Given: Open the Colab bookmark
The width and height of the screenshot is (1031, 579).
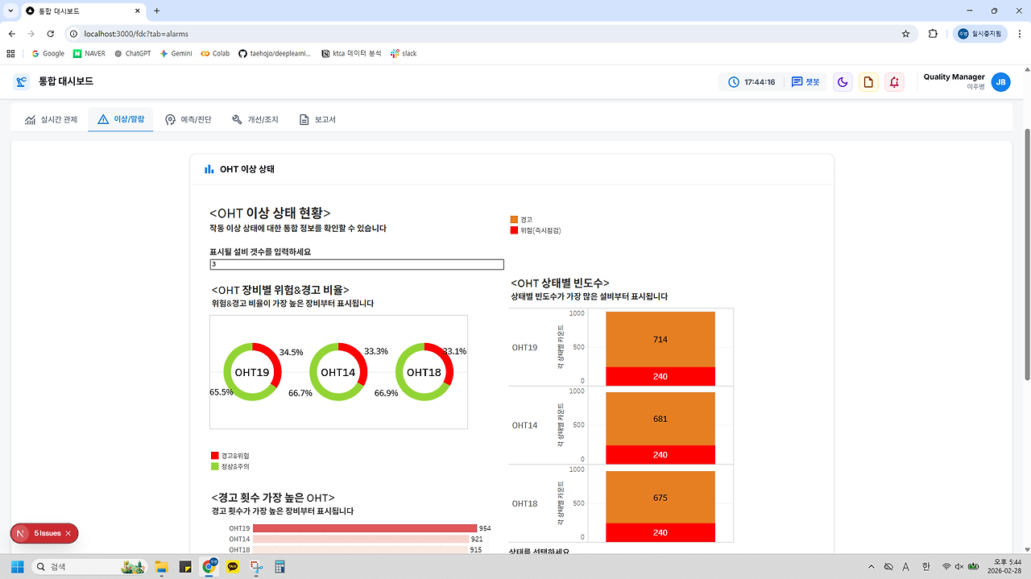Looking at the screenshot, I should (x=215, y=53).
